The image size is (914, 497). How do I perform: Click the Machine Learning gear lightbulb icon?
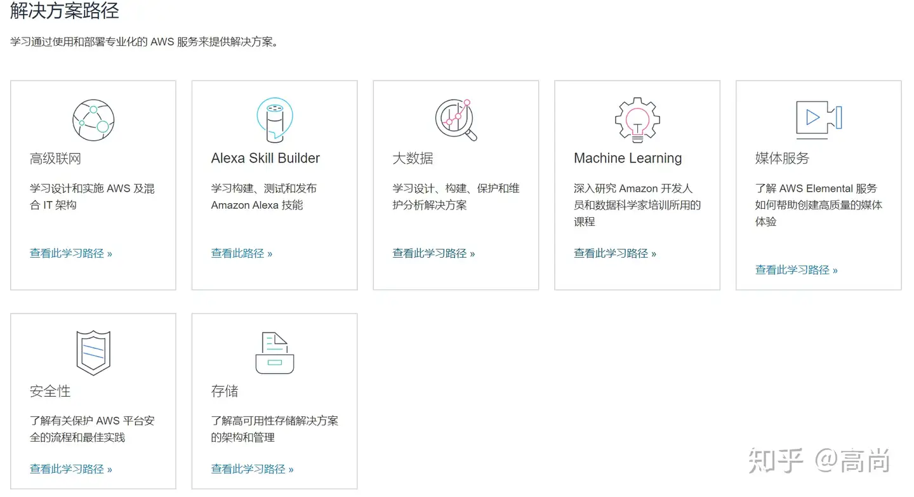(x=637, y=120)
